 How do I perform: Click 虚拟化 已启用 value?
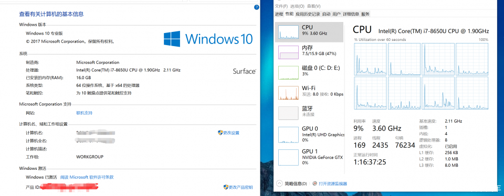(451, 146)
